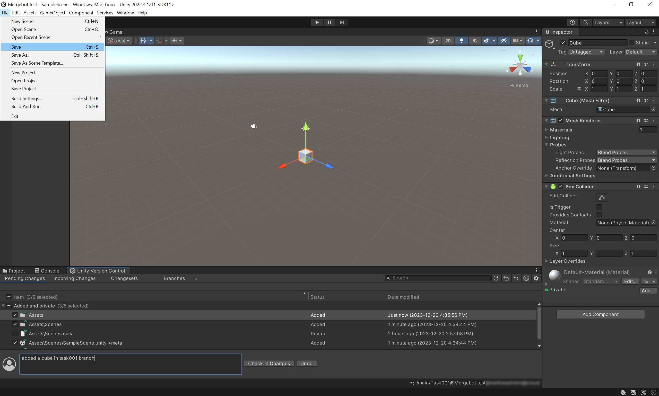Click the Refresh icon in Version Control

click(496, 278)
